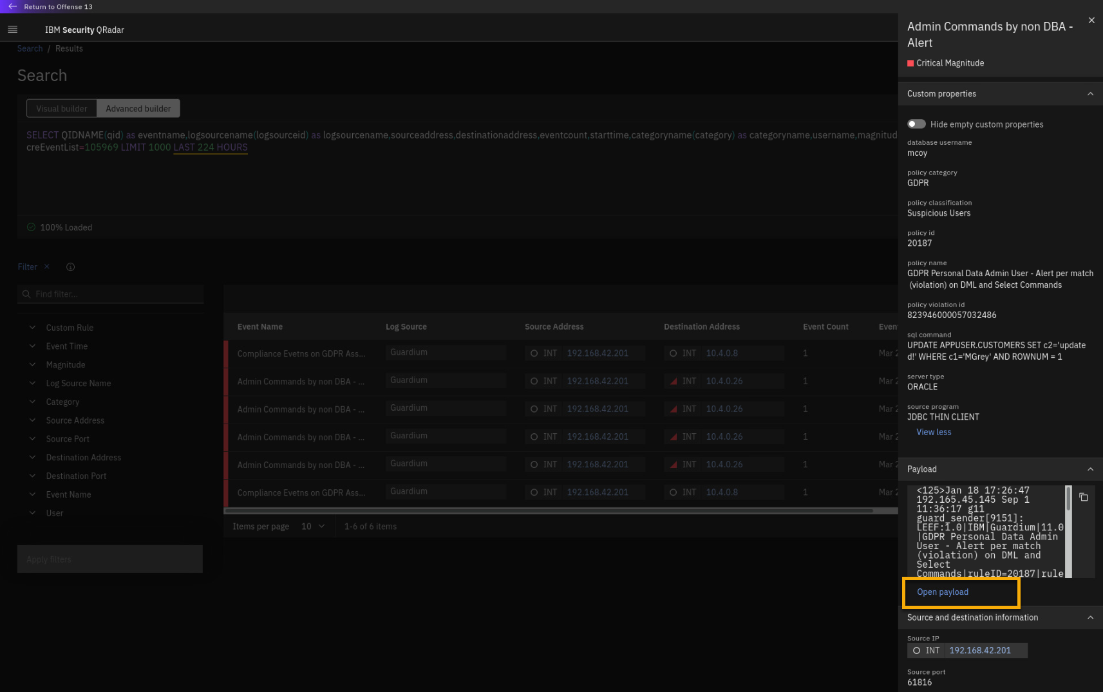Click the IBM Security QRadar title
Viewport: 1103px width, 692px height.
84,30
